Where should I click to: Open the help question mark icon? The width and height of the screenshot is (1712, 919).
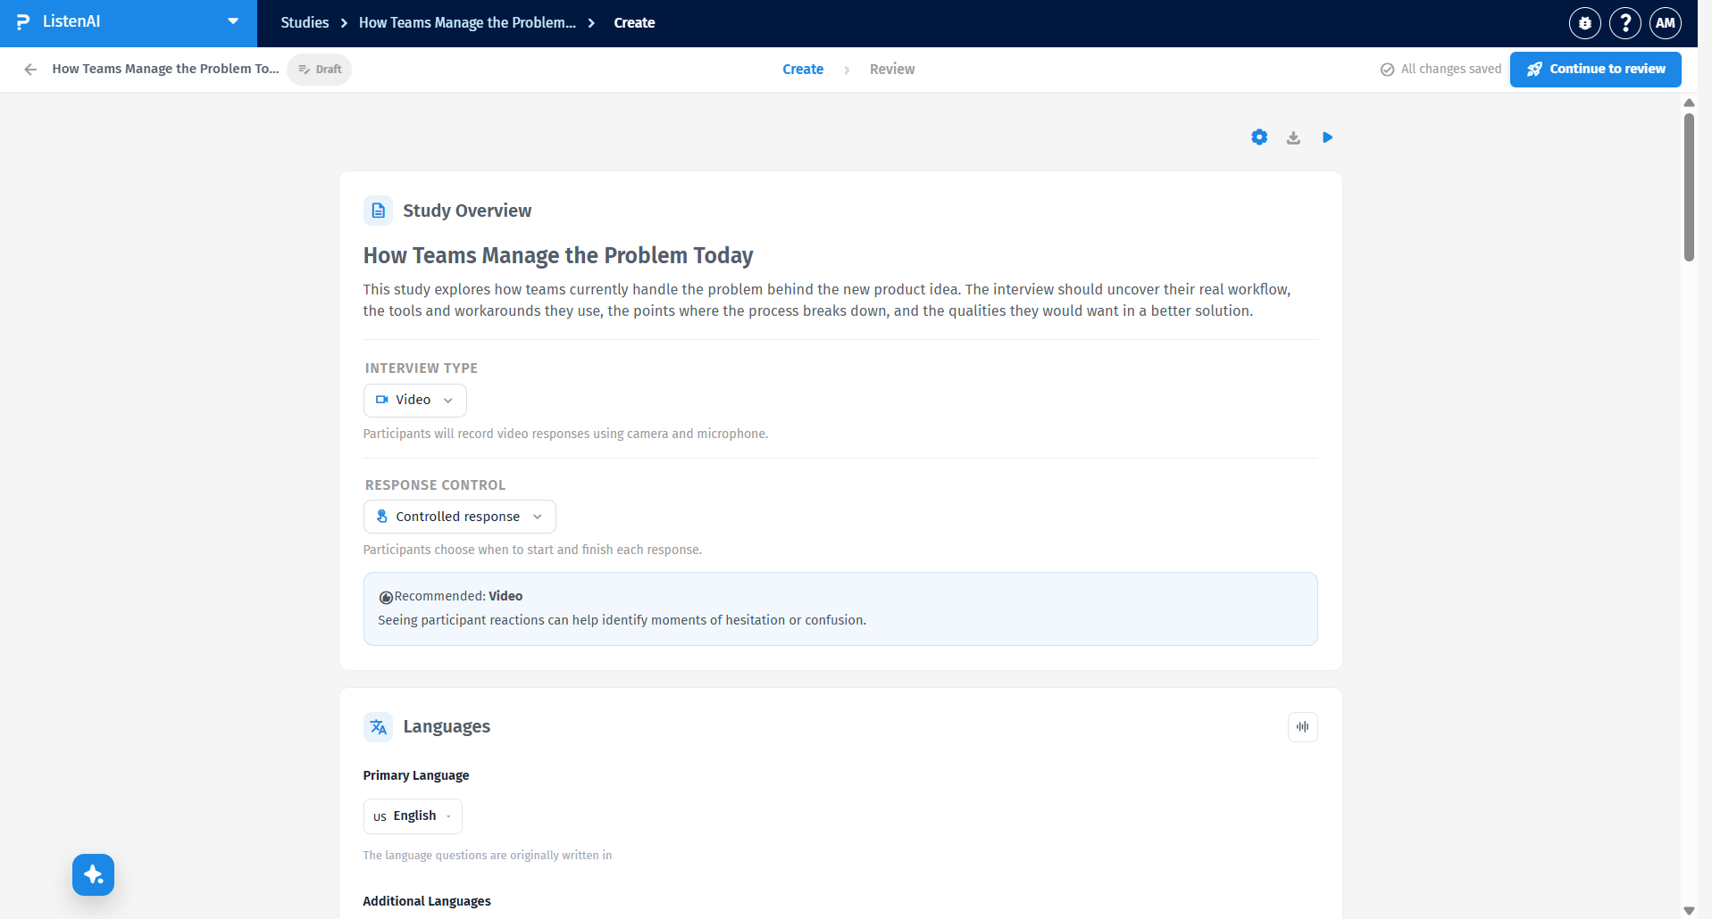pyautogui.click(x=1625, y=23)
